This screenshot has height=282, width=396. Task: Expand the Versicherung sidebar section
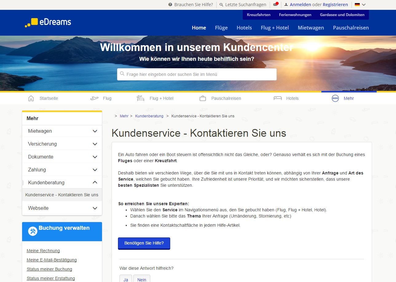coord(95,144)
